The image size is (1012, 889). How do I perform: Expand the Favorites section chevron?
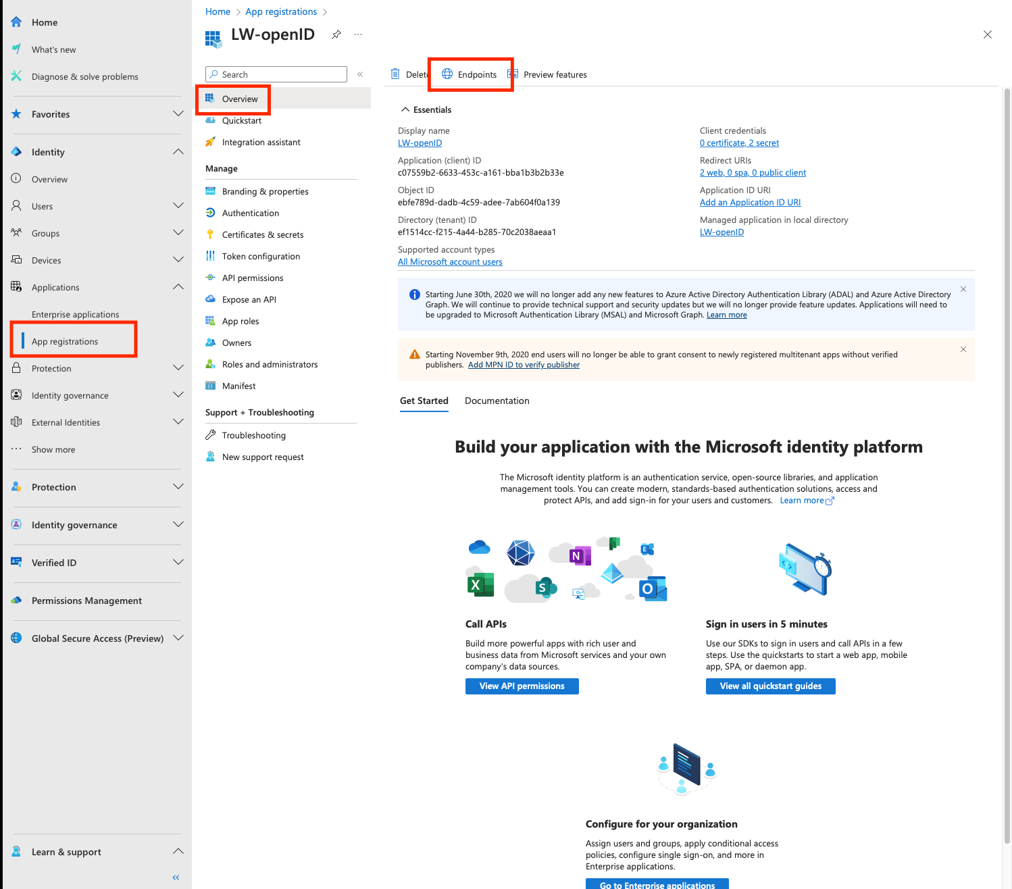178,113
